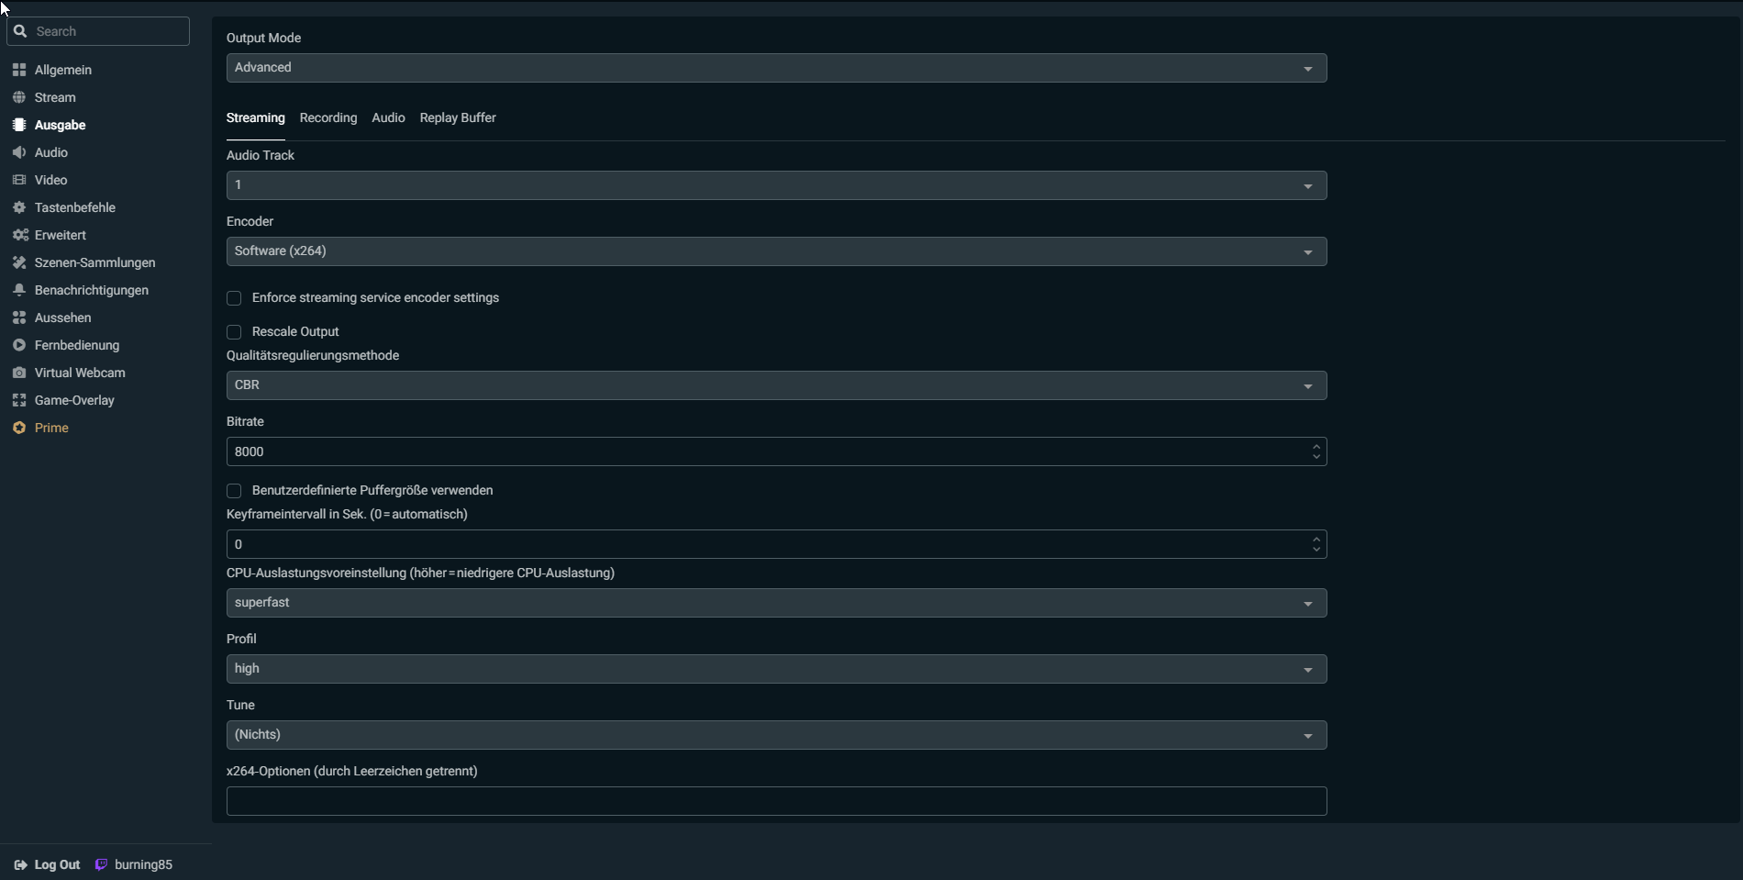Expand the Encoder dropdown

point(776,251)
